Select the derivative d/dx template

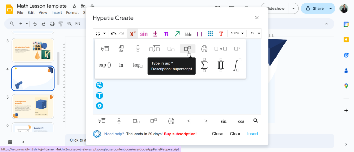121,49
